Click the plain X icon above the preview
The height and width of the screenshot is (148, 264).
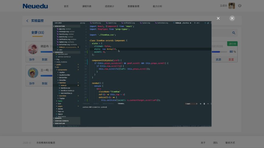(x=218, y=18)
